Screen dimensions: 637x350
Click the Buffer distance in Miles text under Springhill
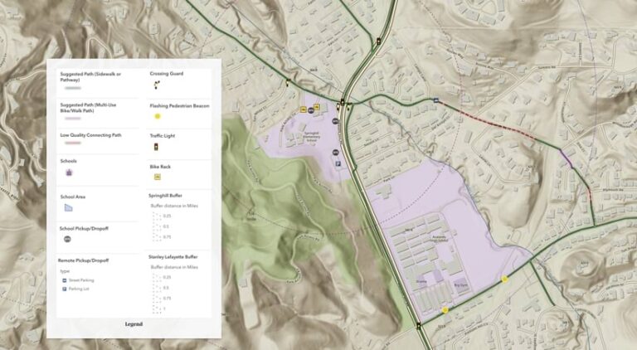click(x=174, y=206)
